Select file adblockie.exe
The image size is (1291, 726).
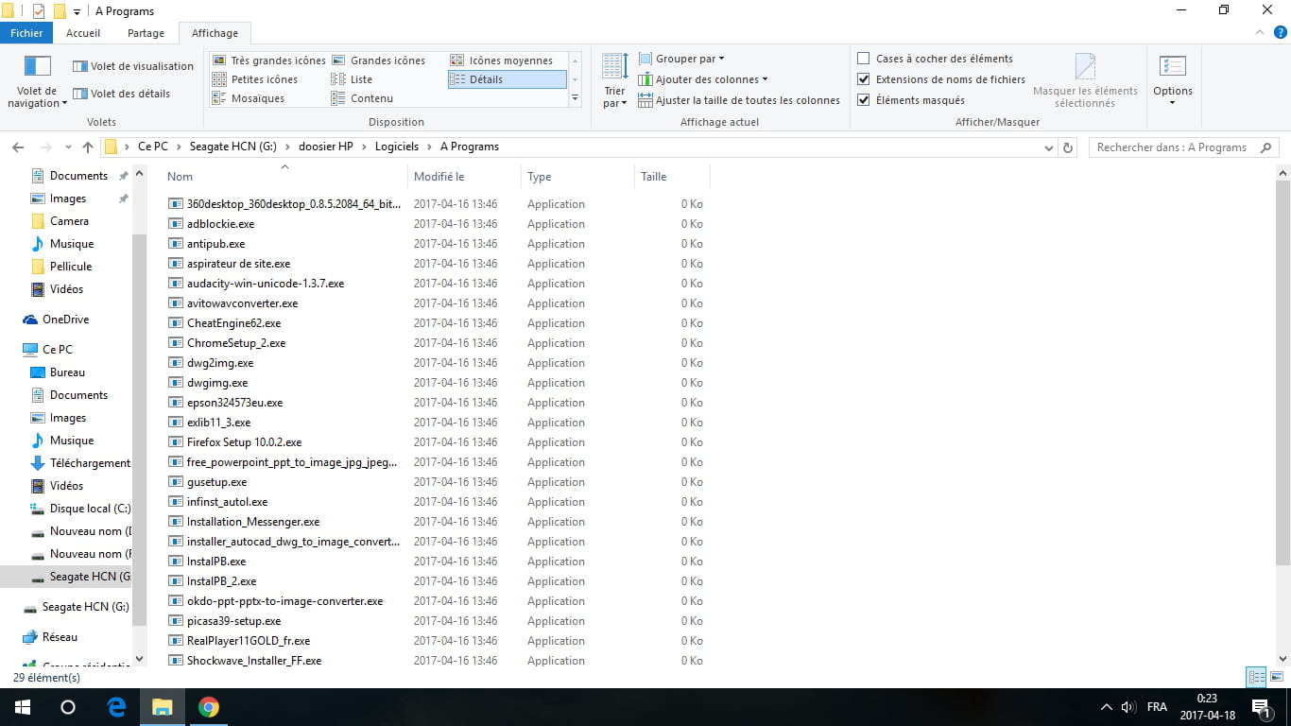click(x=220, y=224)
